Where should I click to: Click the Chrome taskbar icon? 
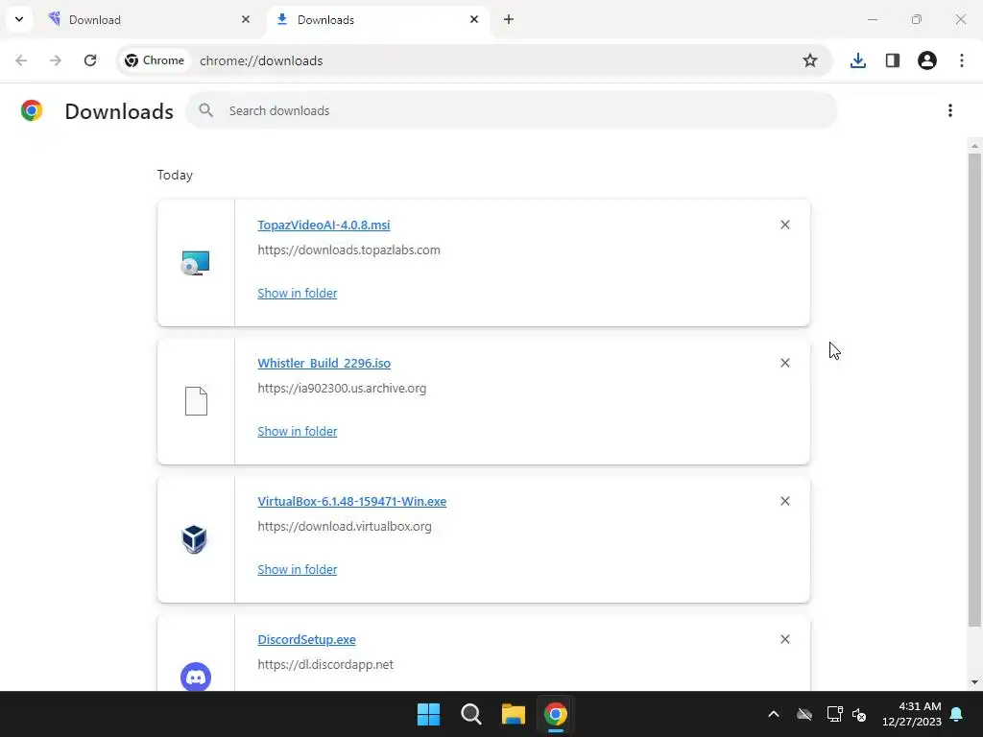556,714
